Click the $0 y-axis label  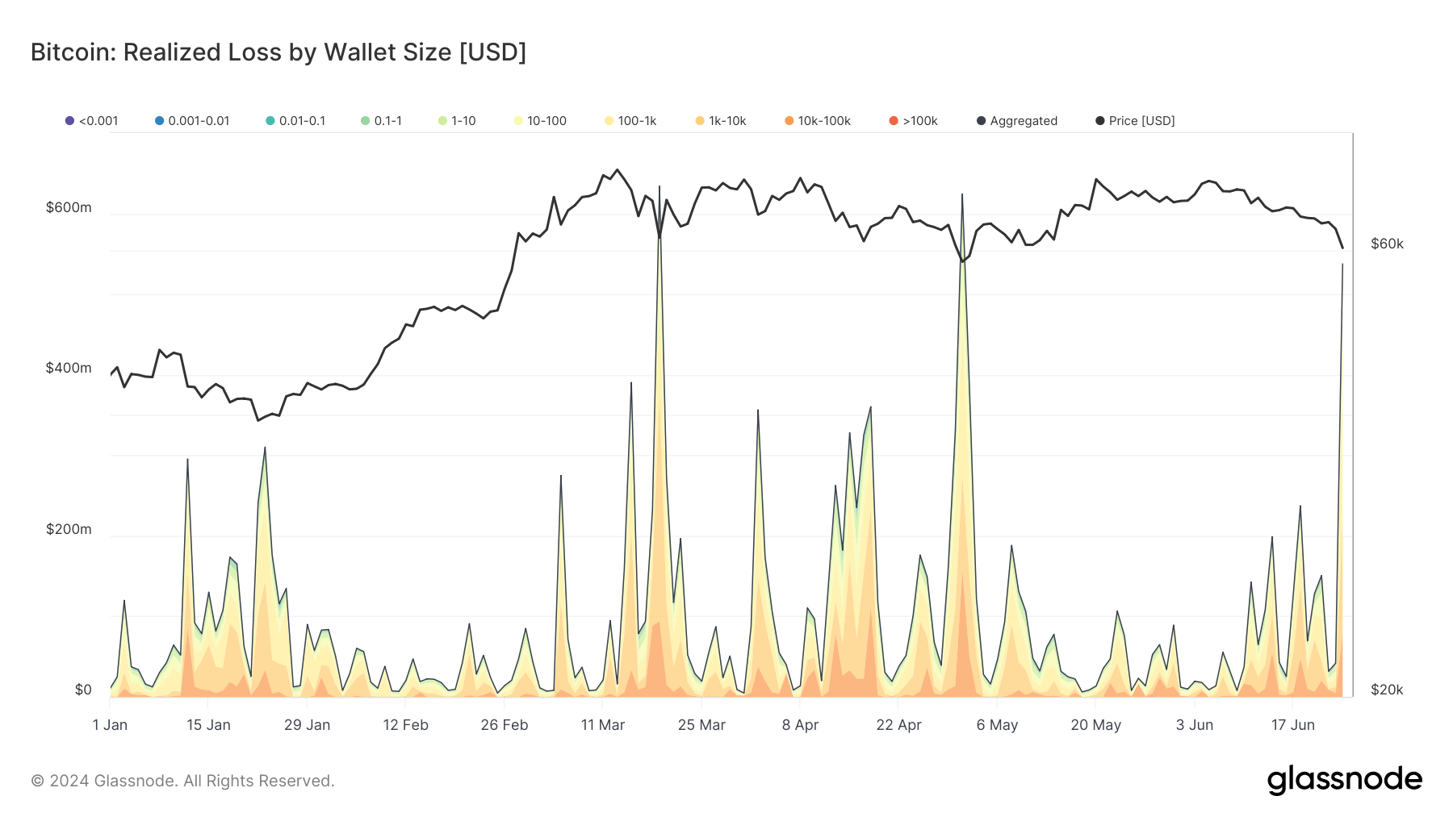83,690
